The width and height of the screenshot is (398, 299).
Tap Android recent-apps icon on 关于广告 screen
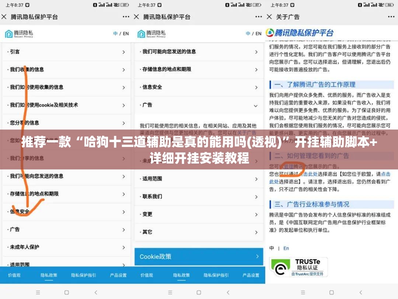coord(303,292)
